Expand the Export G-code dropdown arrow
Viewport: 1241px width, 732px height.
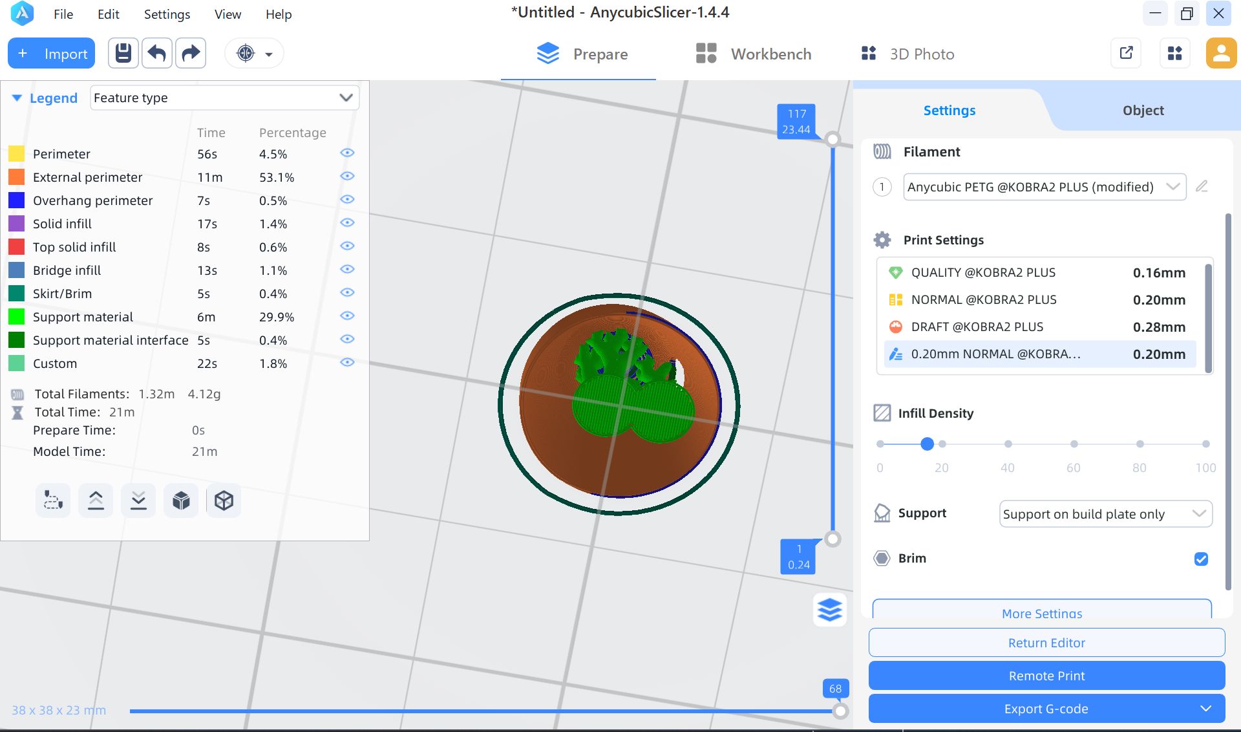click(1205, 709)
